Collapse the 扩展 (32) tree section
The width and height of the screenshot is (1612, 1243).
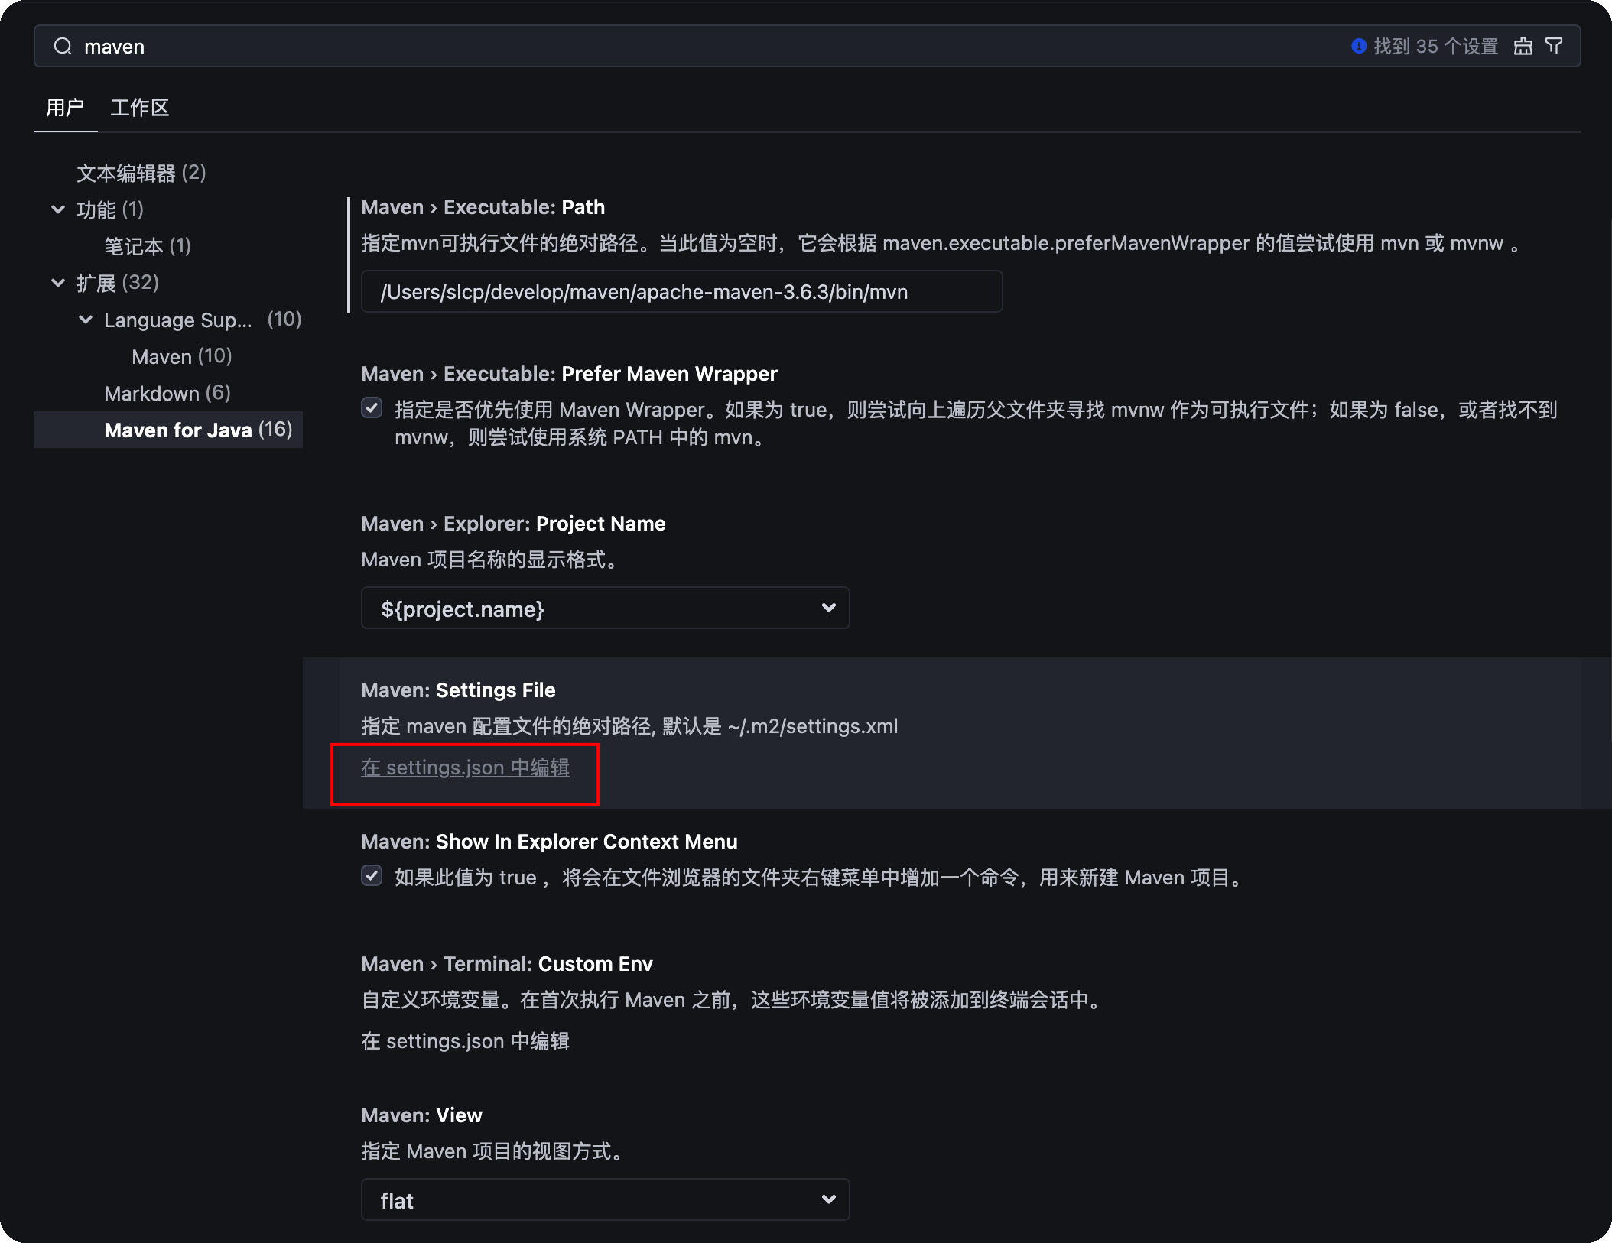coord(58,283)
